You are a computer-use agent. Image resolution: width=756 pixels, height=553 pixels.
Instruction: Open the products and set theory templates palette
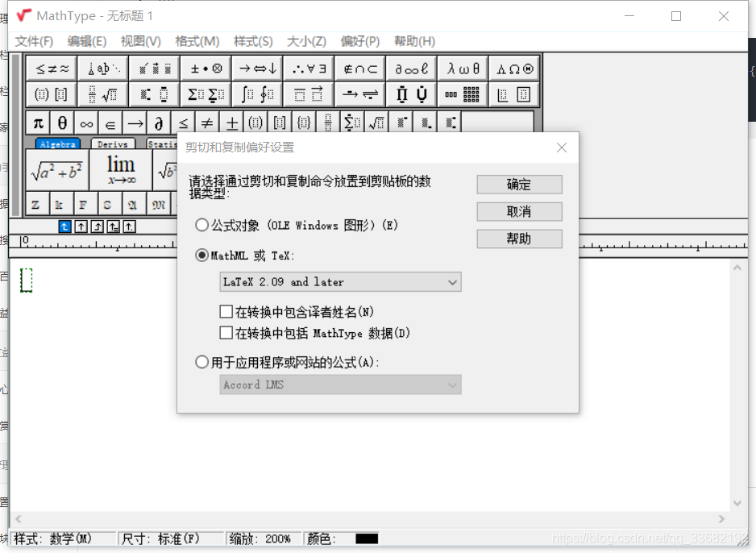[412, 94]
